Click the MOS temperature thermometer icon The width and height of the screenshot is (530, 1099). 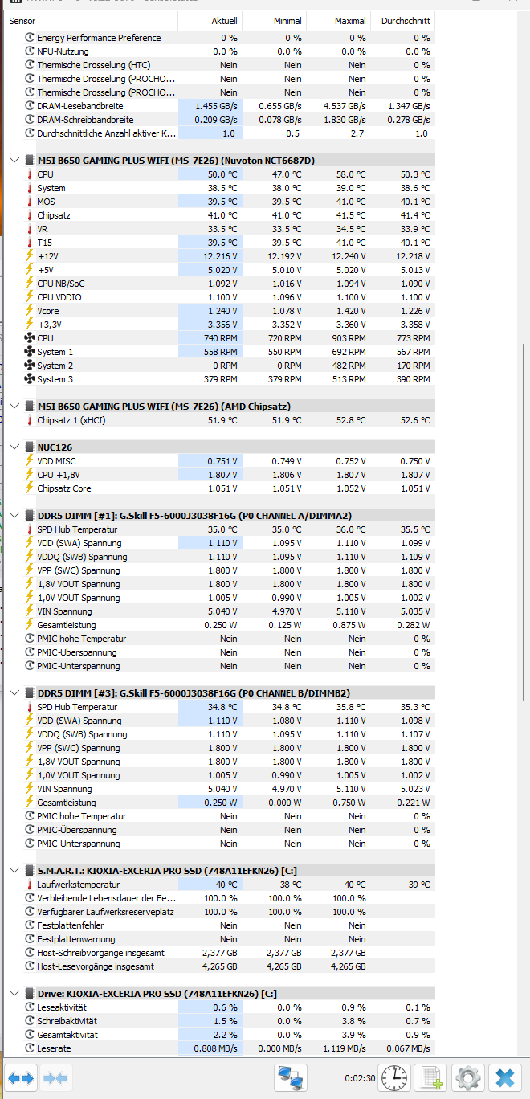click(31, 202)
